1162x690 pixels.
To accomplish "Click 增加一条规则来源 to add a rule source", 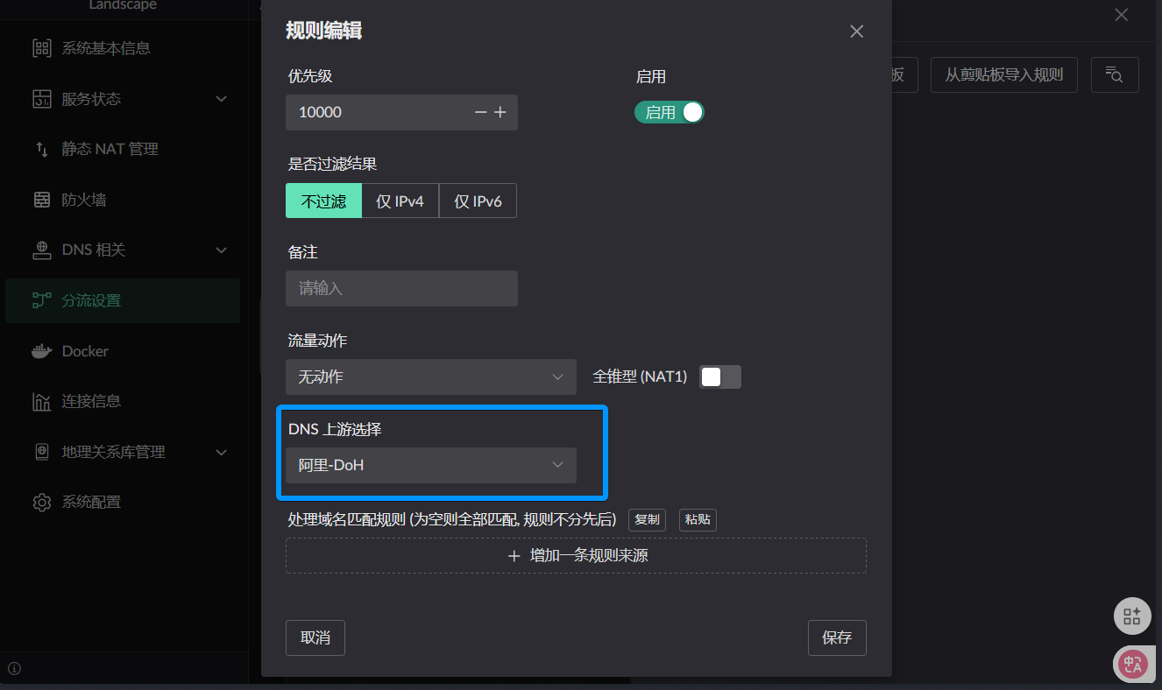I will 576,556.
